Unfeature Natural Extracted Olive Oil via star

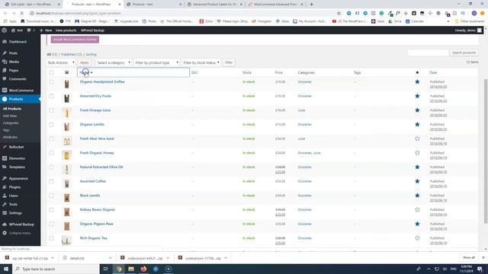417,167
